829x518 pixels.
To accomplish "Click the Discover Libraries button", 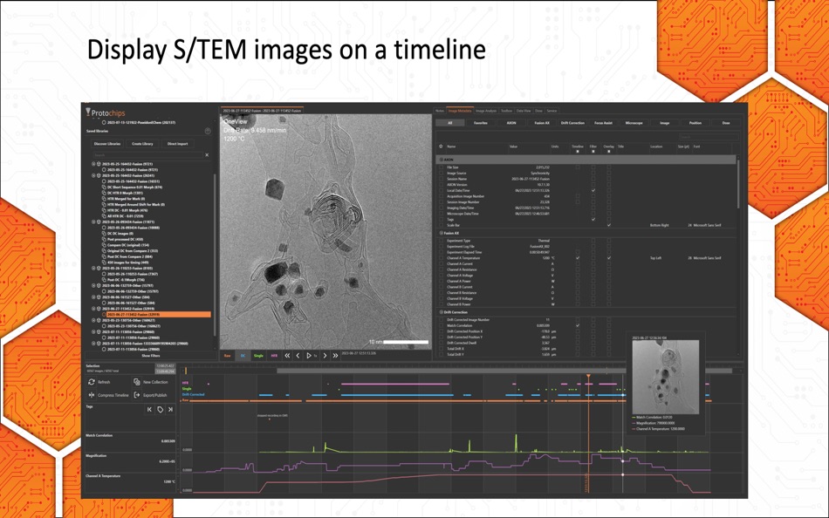I will click(107, 144).
